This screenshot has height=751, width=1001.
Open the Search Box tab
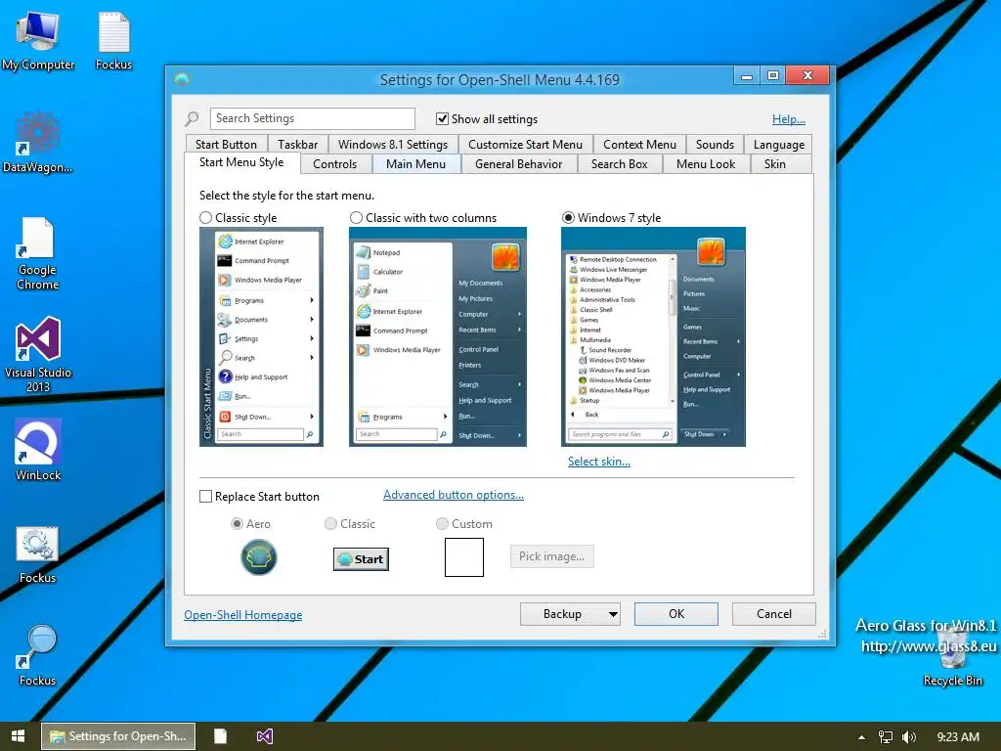pos(619,164)
